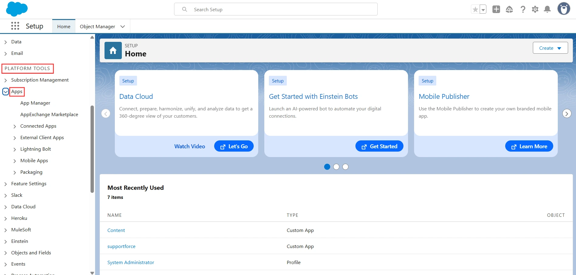576x275 pixels.
Task: Expand the Objects and Fields node
Action: pyautogui.click(x=5, y=253)
